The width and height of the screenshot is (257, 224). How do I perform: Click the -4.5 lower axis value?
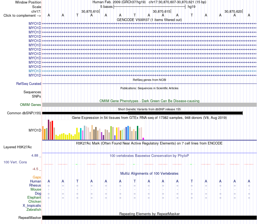point(35,169)
